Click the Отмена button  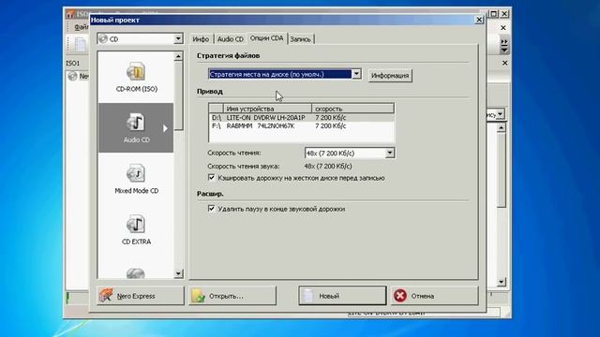[434, 296]
